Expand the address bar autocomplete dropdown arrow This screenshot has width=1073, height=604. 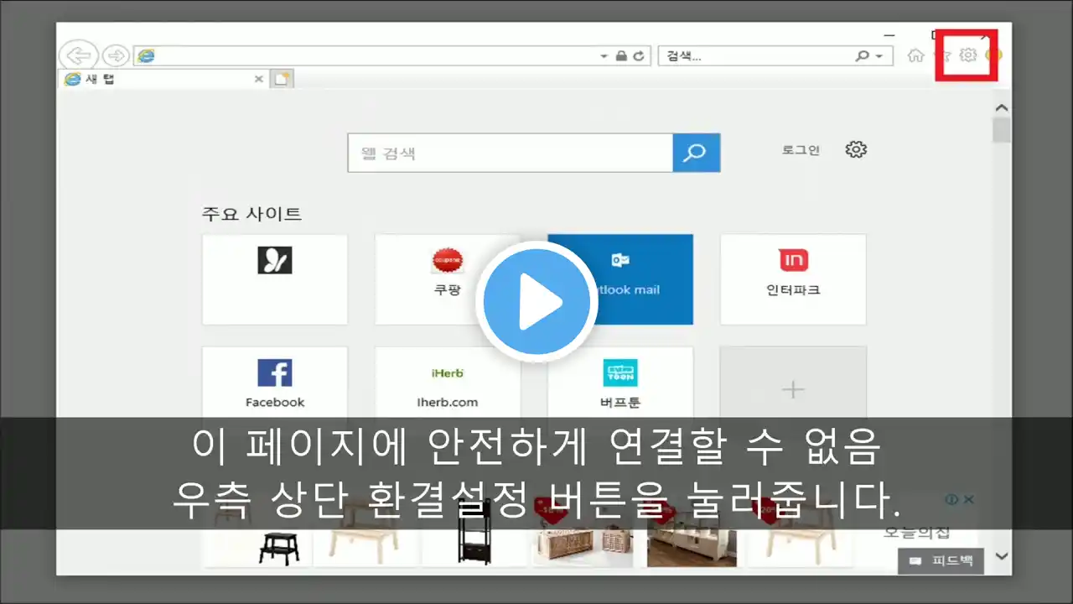pyautogui.click(x=604, y=56)
